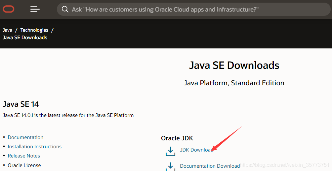
Task: Open Technologies breadcrumb link
Action: (x=34, y=30)
